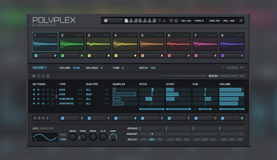Click the VOLUME slider on the KICK SUB row
Screen dimensions: 277x160
[232, 94]
